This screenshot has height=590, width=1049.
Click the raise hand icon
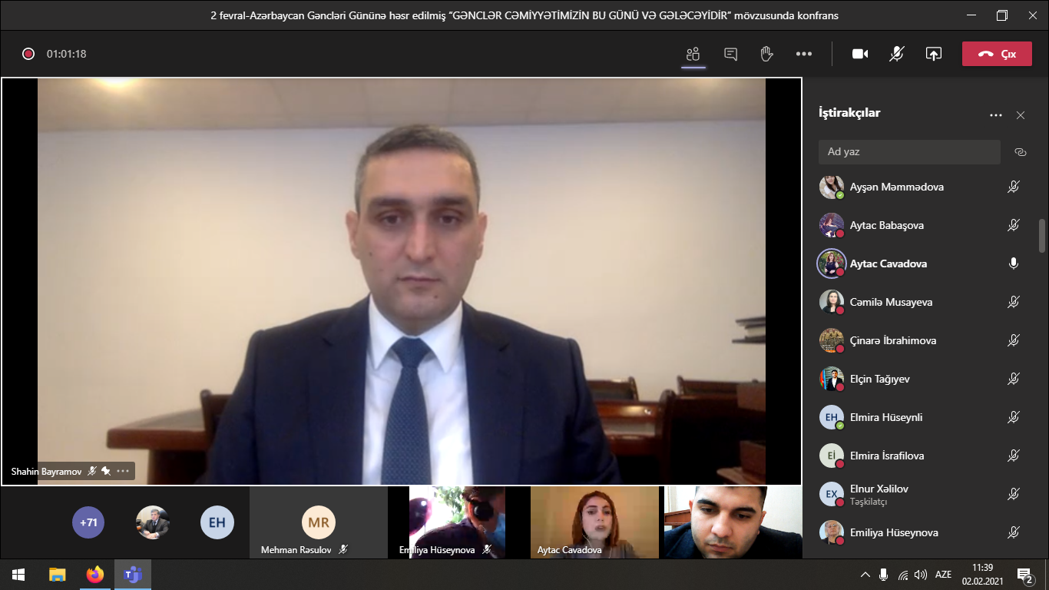point(766,54)
